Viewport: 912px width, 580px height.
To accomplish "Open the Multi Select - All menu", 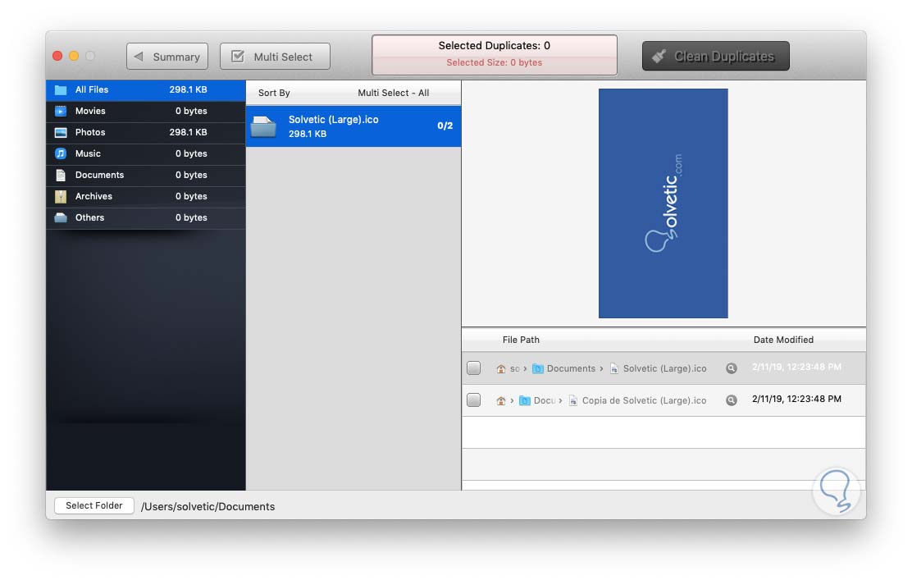I will 393,93.
